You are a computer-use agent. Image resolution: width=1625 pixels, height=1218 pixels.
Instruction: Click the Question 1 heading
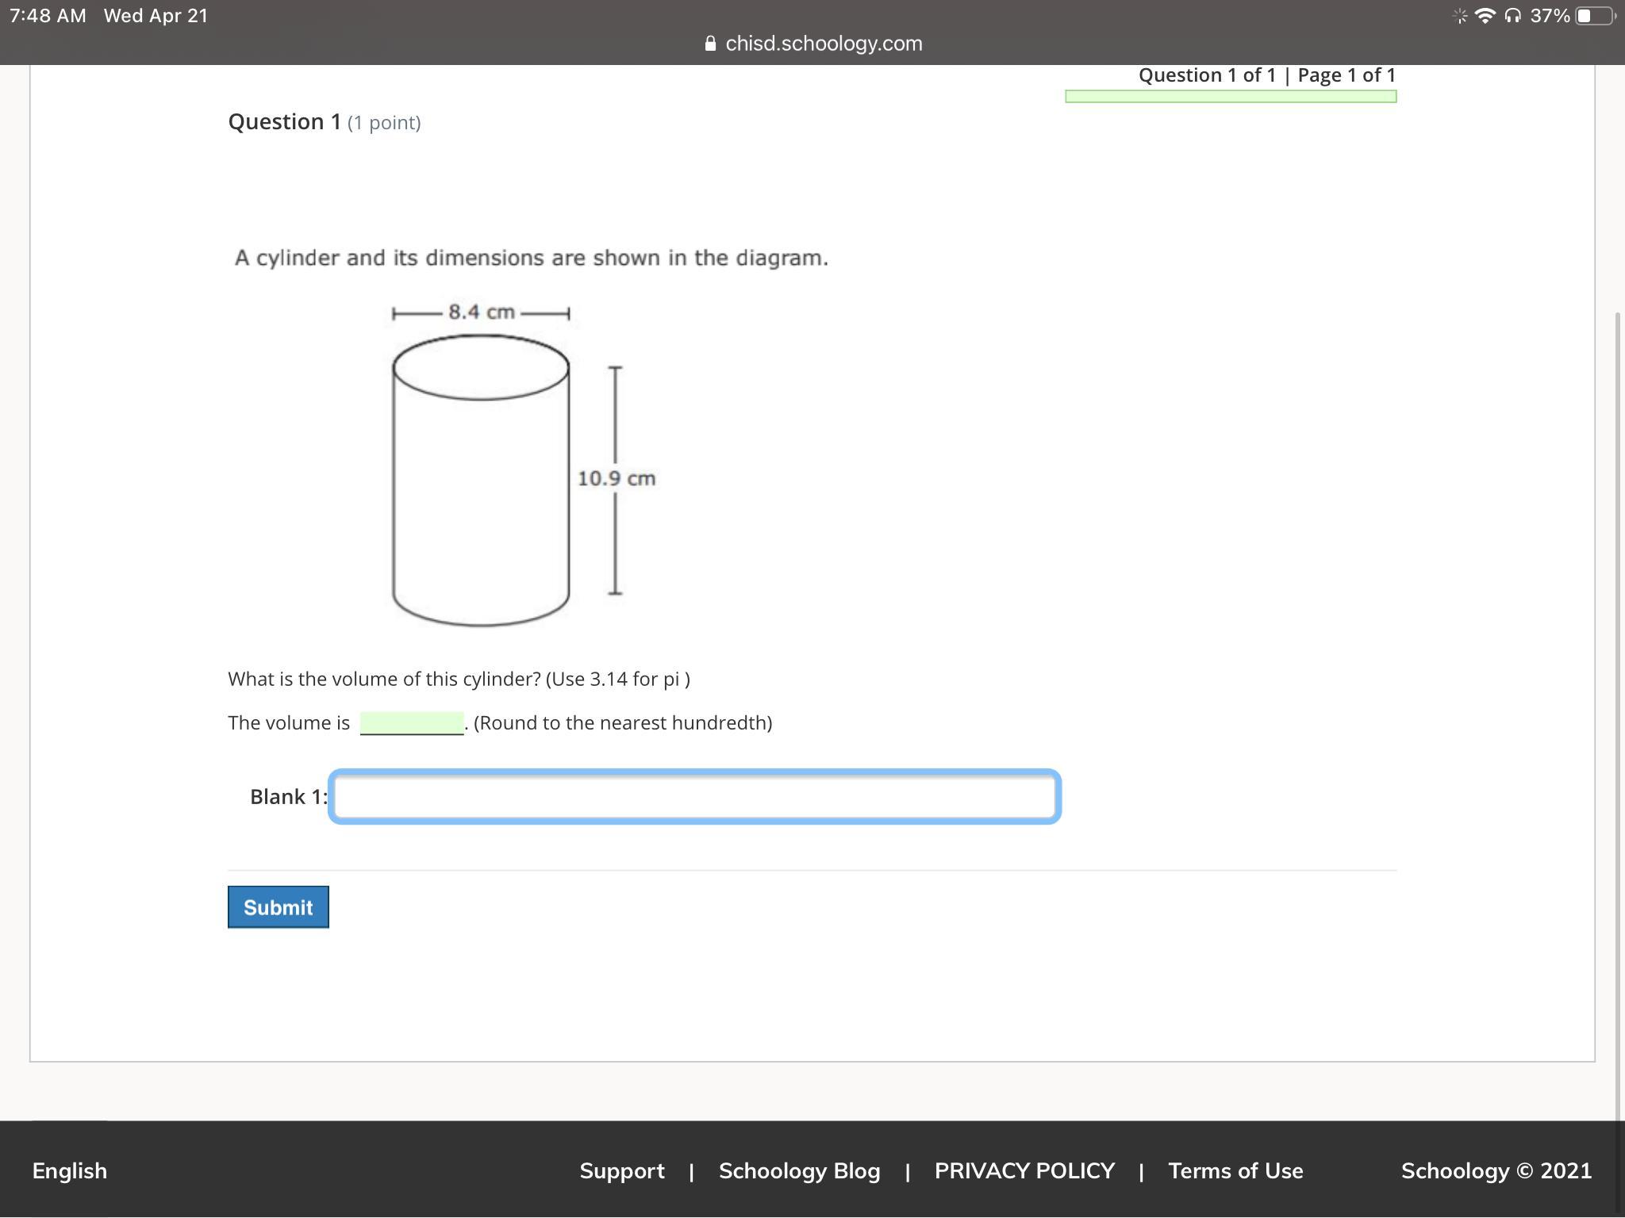pos(284,121)
